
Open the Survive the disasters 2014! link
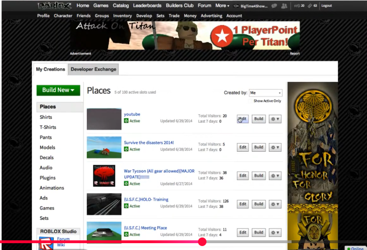149,143
